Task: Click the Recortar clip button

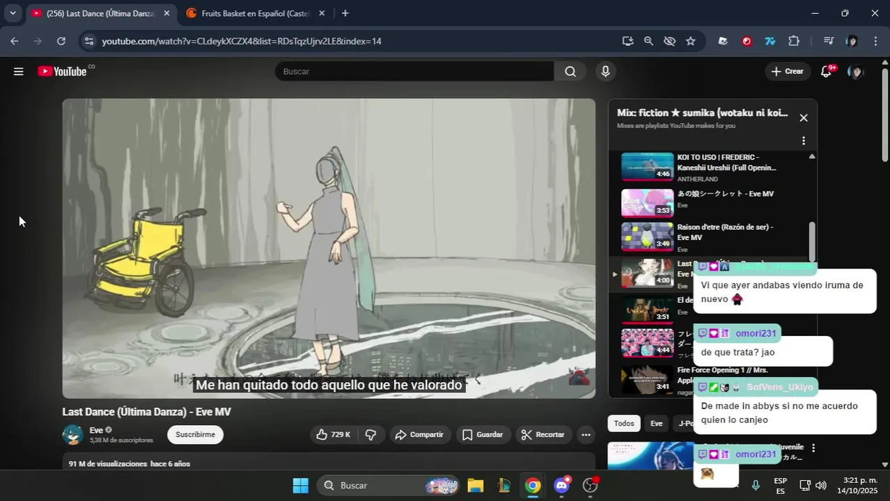Action: (x=543, y=434)
